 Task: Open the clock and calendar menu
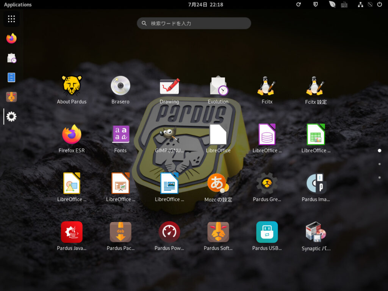[x=205, y=5]
